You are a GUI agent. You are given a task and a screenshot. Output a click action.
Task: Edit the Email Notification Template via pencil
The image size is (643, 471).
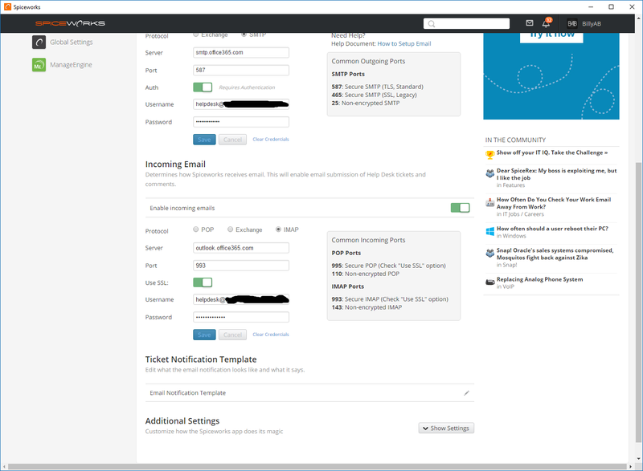pos(466,392)
